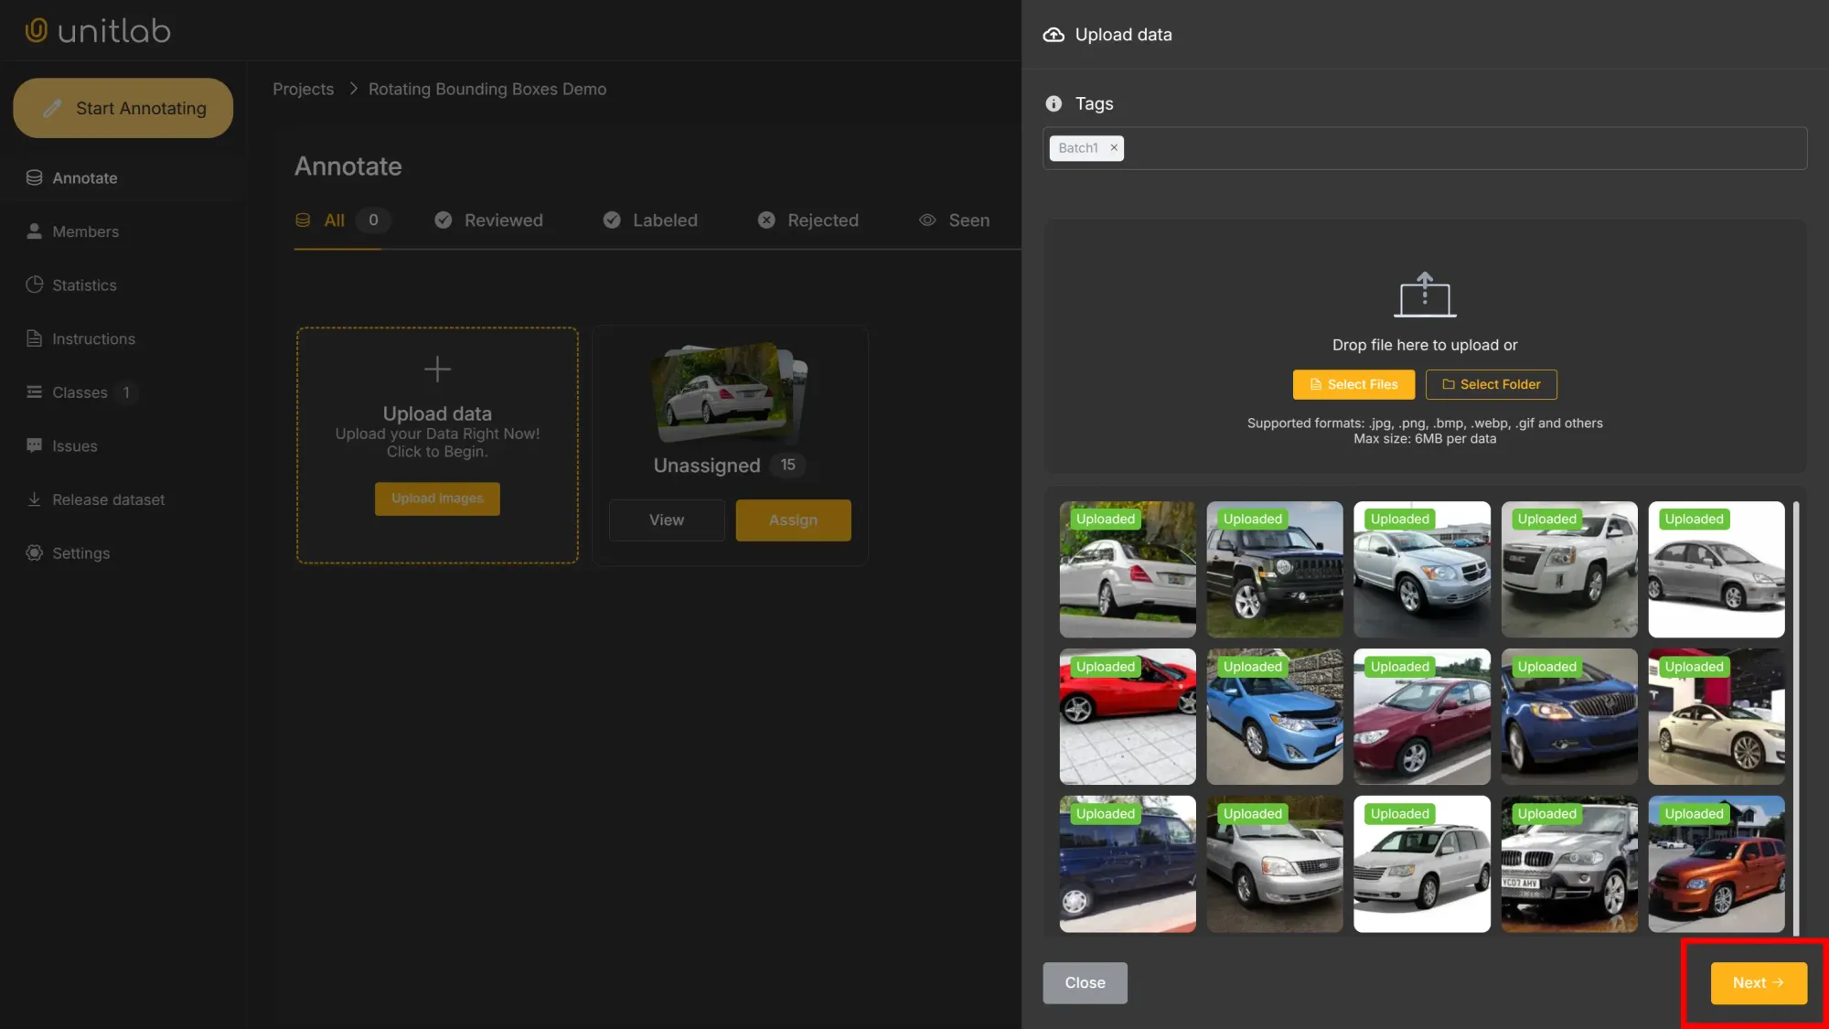Click the info icon next to Tags
The height and width of the screenshot is (1029, 1829).
tap(1054, 103)
